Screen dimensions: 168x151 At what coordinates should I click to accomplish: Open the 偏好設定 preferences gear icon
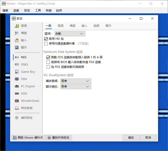click(x=17, y=118)
